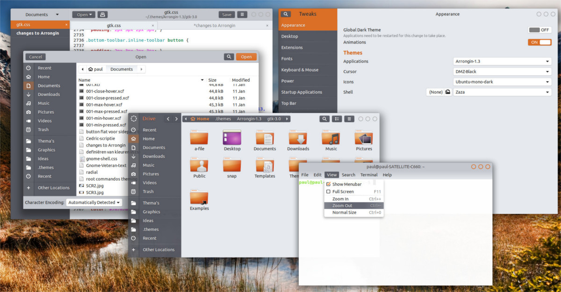Expand path bar right arrow in Open dialog
561x292 pixels.
coord(141,69)
